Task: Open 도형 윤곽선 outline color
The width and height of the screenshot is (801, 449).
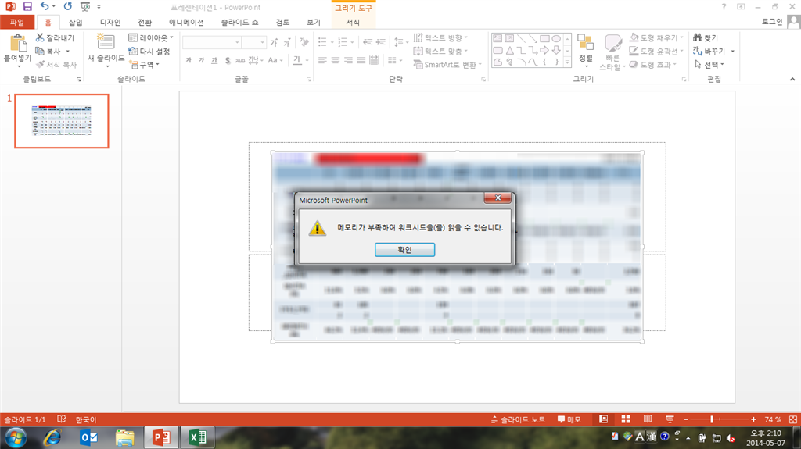Action: pyautogui.click(x=656, y=51)
